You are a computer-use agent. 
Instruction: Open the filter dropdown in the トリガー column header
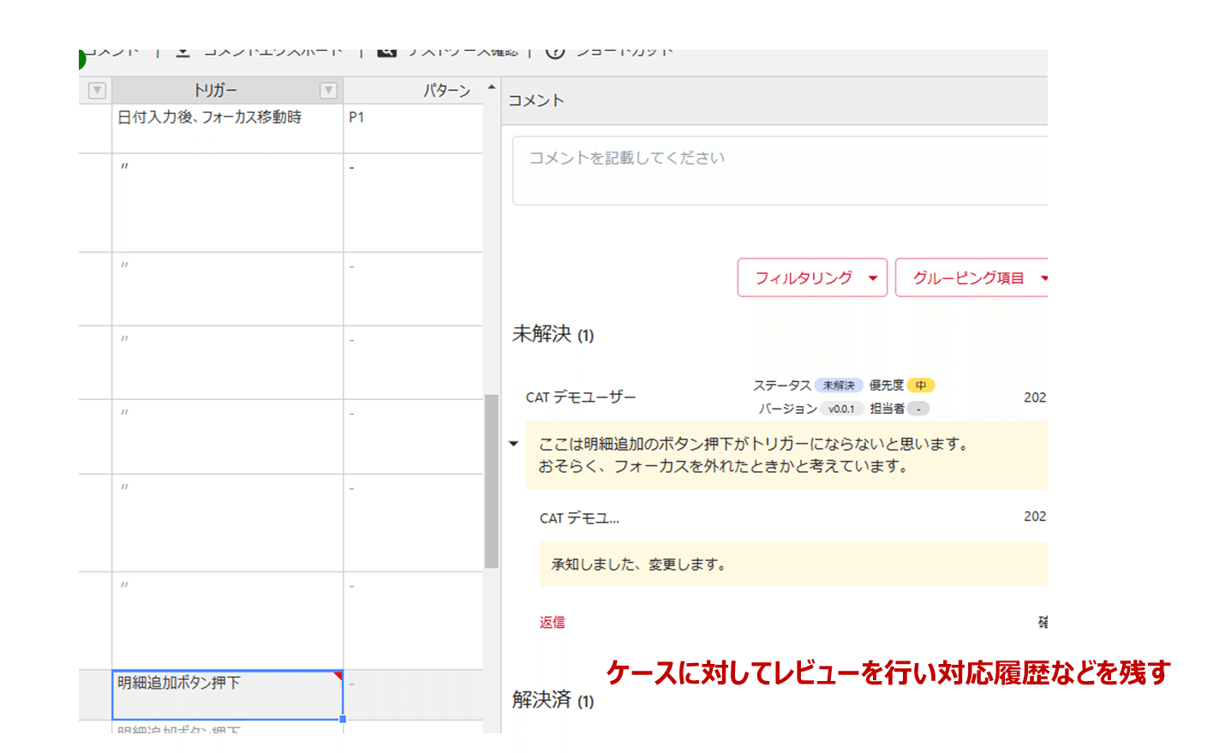point(328,91)
